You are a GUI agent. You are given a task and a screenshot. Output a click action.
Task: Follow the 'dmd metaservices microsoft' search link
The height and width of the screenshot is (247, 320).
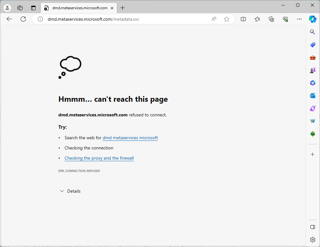(130, 138)
